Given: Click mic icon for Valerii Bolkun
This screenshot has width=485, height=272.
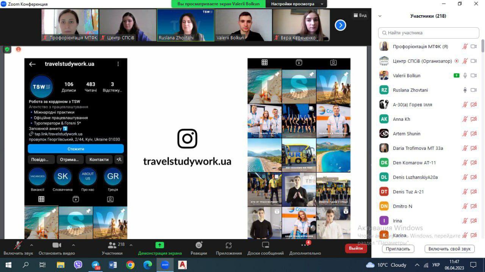Looking at the screenshot, I should (465, 76).
